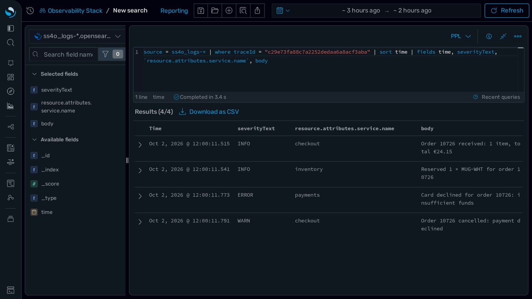Expand the 12:00:11.515 checkout log row
Screen dimensions: 532x299
[x=140, y=145]
